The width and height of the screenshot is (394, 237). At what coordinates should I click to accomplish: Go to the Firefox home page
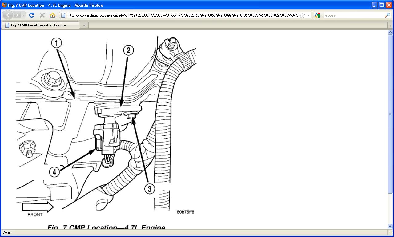click(53, 15)
